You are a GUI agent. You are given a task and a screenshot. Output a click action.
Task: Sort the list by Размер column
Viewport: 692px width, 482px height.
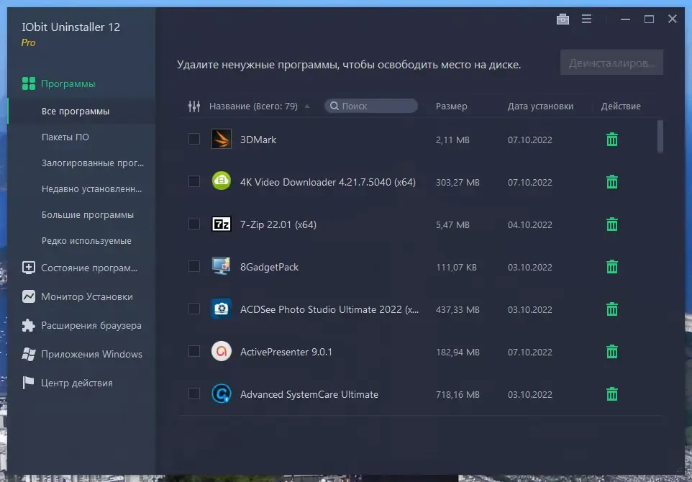(x=451, y=106)
